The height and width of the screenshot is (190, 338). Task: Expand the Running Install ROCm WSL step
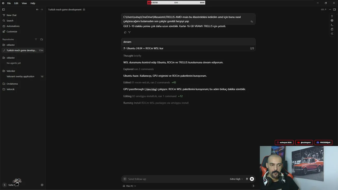156,103
